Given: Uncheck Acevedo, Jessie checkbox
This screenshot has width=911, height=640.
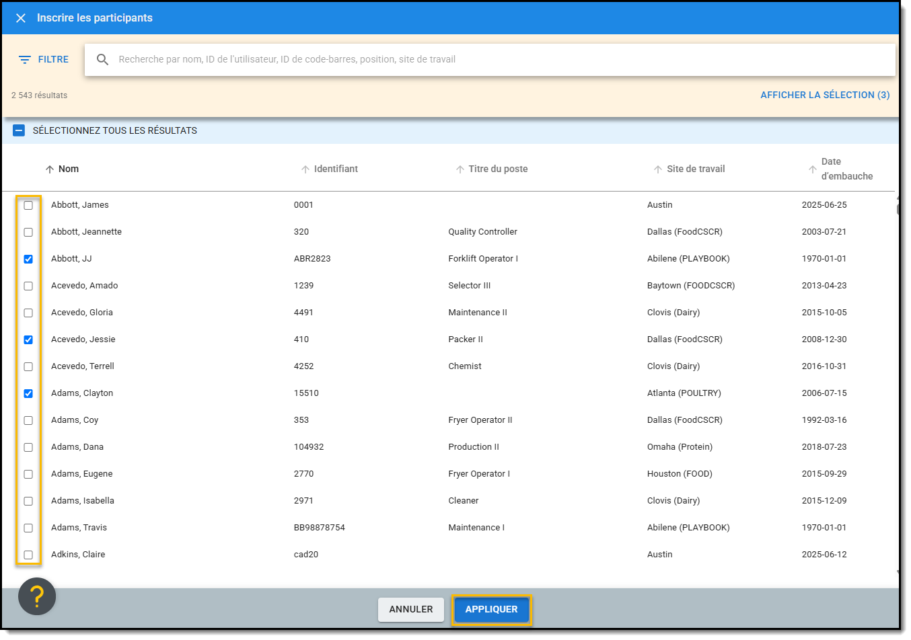Looking at the screenshot, I should [28, 340].
